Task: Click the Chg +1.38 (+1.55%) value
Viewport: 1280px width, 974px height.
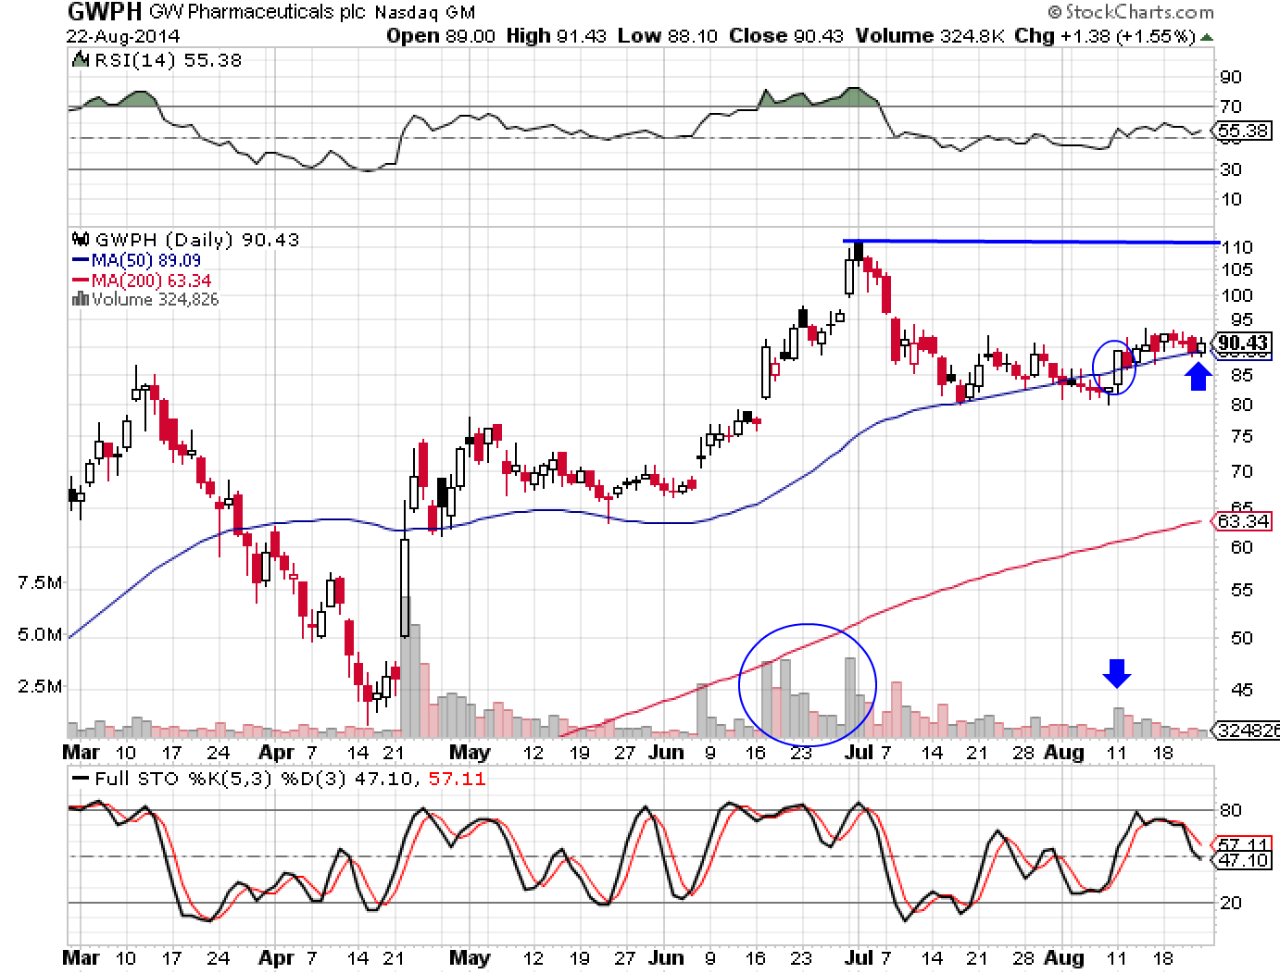Action: pyautogui.click(x=1103, y=36)
